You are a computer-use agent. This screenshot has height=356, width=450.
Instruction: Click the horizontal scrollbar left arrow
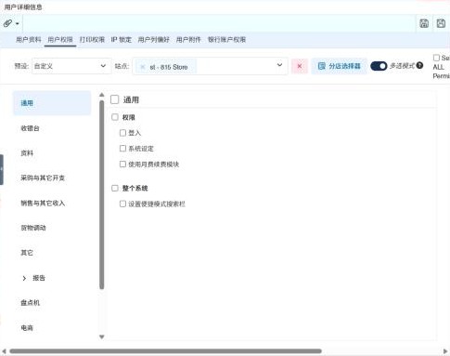pyautogui.click(x=4, y=351)
